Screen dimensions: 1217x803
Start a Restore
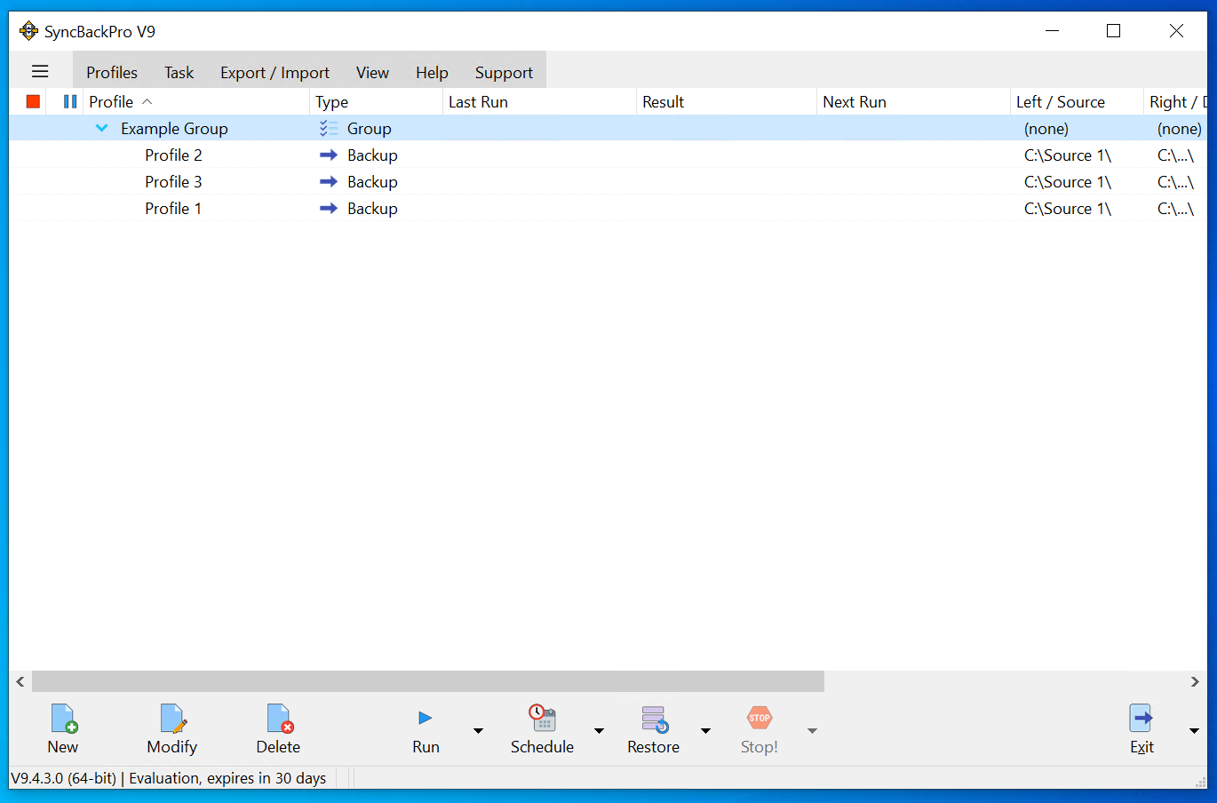(653, 729)
